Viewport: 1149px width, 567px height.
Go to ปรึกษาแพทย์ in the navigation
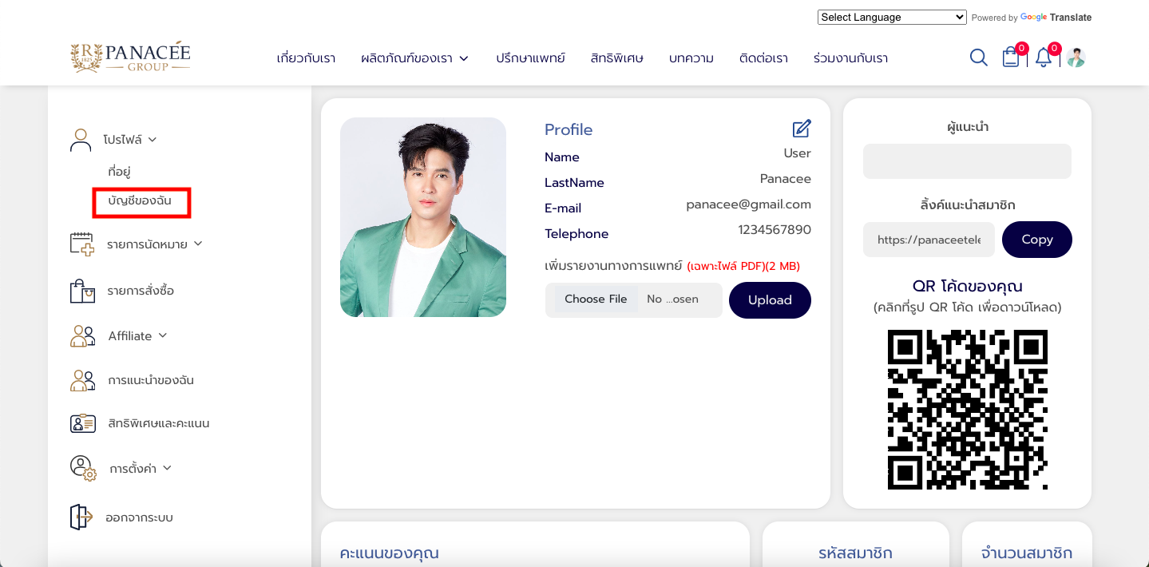[x=530, y=58]
